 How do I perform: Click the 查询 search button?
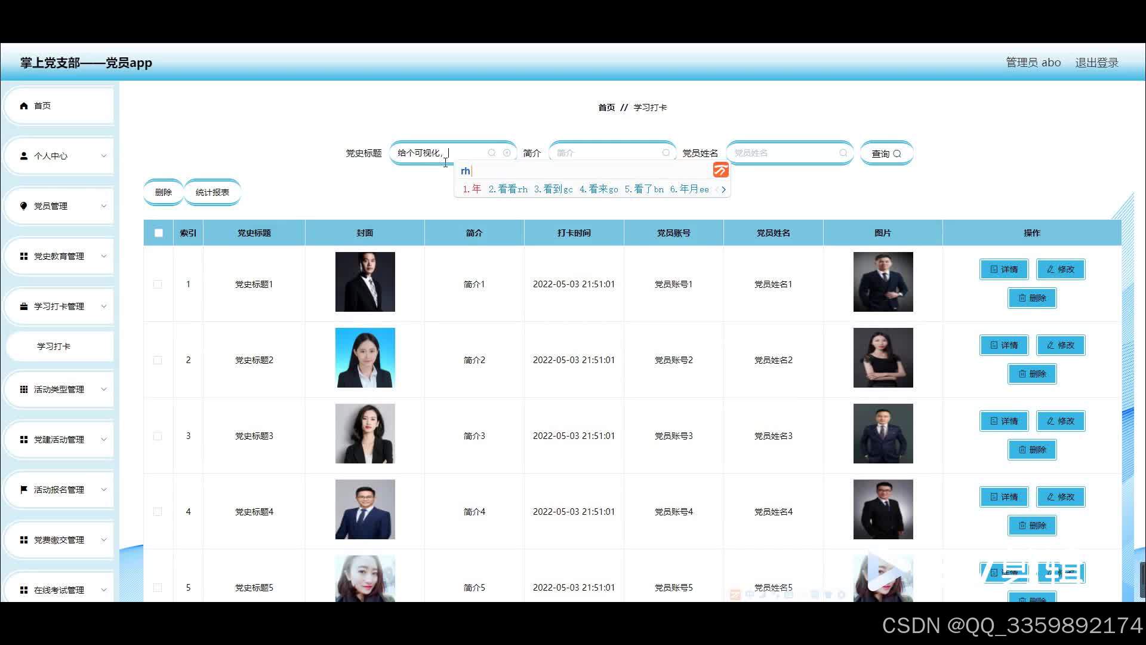[886, 153]
